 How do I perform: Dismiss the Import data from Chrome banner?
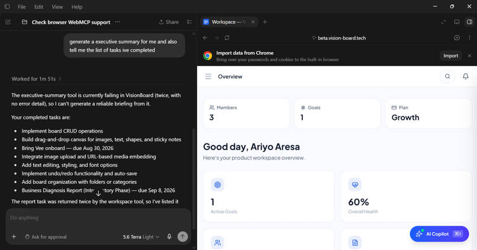[469, 56]
